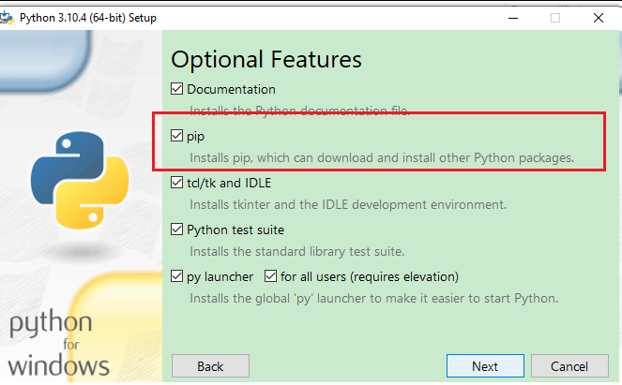Disable the Python test suite checkbox
622x385 pixels.
click(x=176, y=230)
